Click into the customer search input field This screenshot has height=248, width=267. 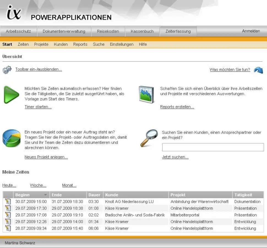click(213, 147)
